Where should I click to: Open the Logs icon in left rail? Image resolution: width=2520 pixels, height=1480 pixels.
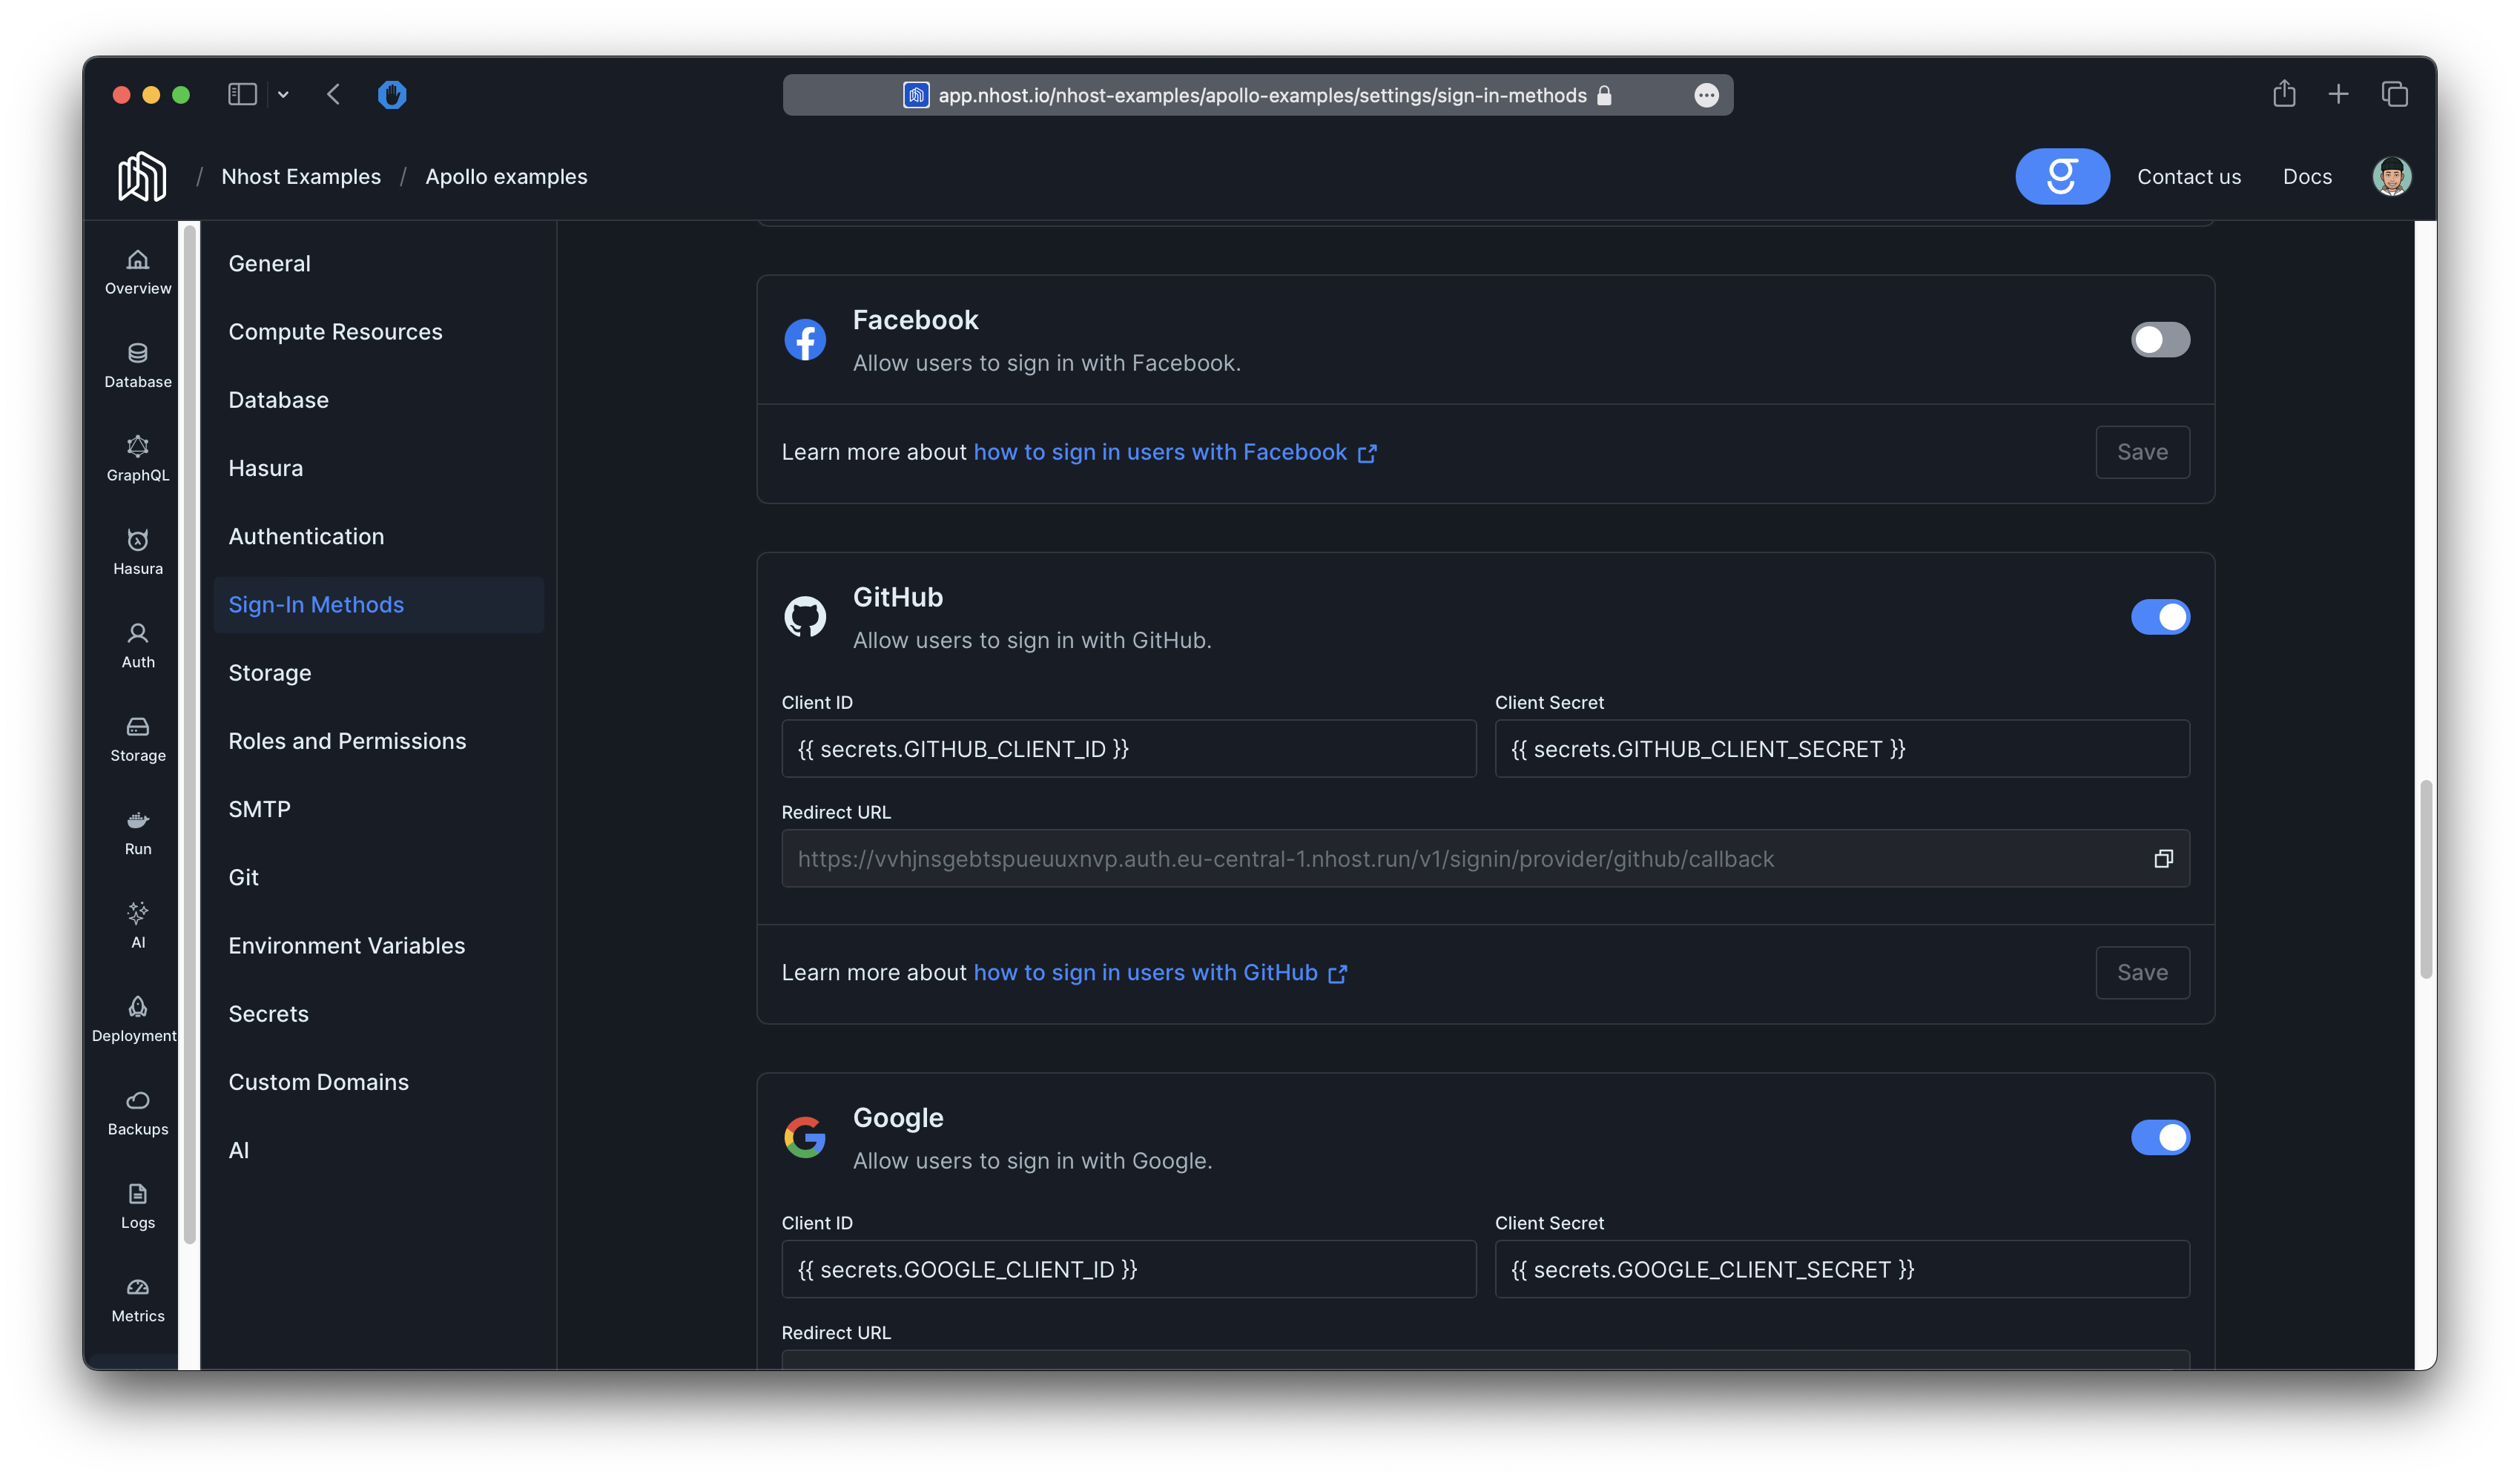pos(138,1207)
